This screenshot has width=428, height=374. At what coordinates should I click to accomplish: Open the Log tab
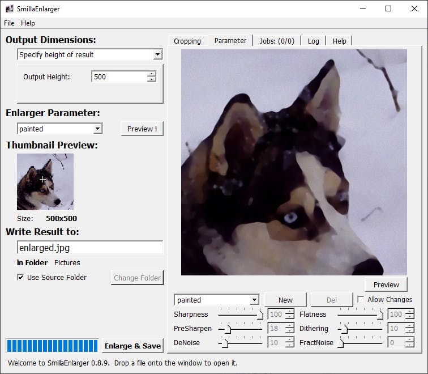coord(313,41)
